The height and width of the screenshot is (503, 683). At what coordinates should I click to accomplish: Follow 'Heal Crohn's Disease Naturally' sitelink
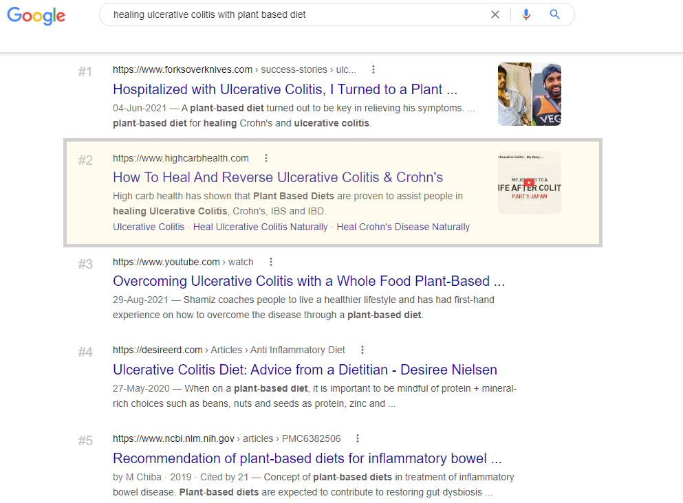(403, 227)
